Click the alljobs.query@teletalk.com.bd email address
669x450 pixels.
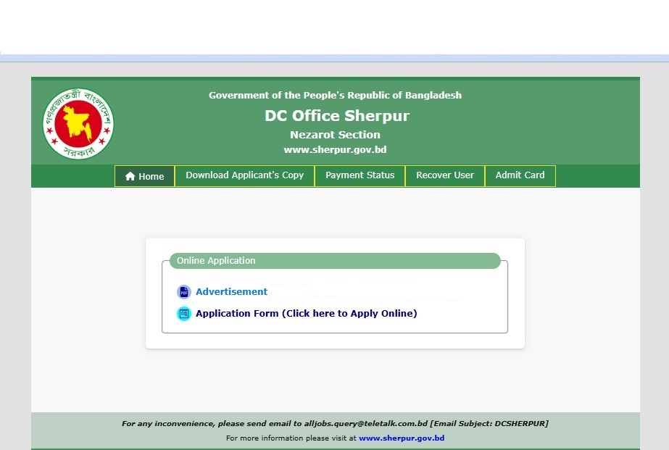point(366,423)
